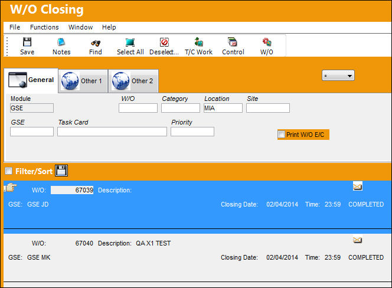Click the Find binoculars icon
This screenshot has width=392, height=288.
(96, 43)
